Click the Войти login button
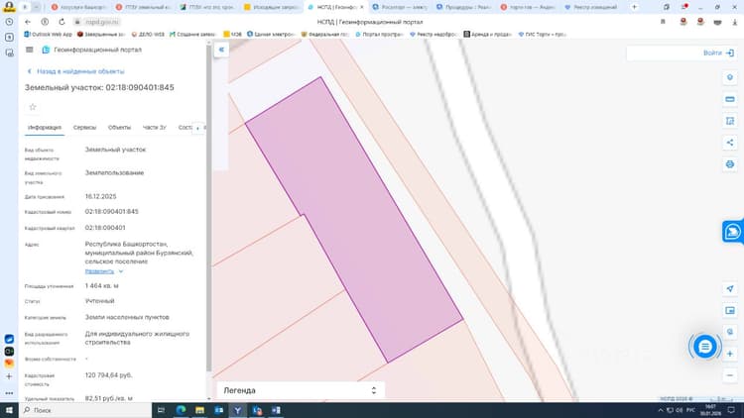744x418 pixels. click(718, 53)
